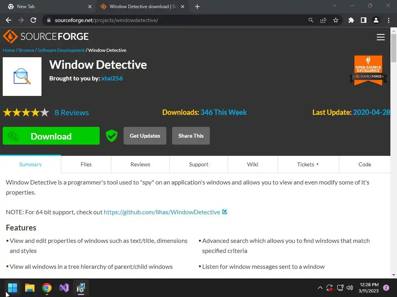Click the Get Updates button
397x297 pixels.
(x=145, y=136)
